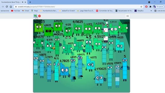Click the character labeled 4.125

click(68, 32)
